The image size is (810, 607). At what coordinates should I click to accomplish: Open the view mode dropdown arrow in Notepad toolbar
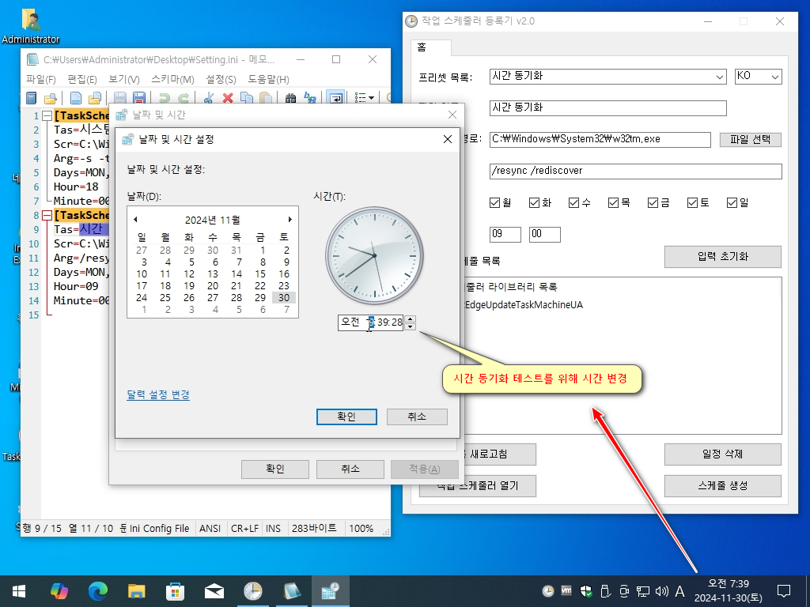pyautogui.click(x=371, y=97)
